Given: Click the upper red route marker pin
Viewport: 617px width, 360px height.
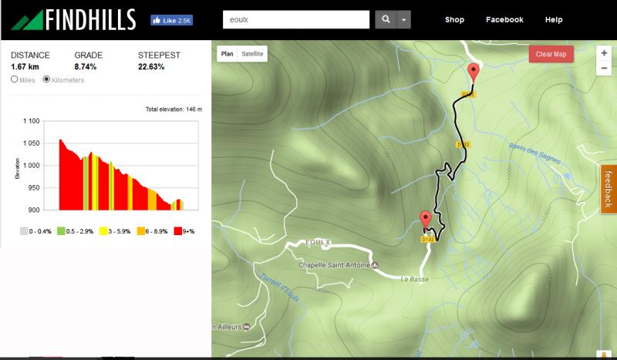Looking at the screenshot, I should point(474,72).
